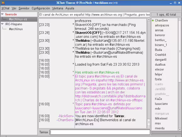Switch to the #archlinux channel
182x137 pixels.
click(x=16, y=29)
